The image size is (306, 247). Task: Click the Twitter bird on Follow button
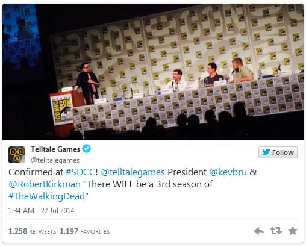(x=266, y=152)
